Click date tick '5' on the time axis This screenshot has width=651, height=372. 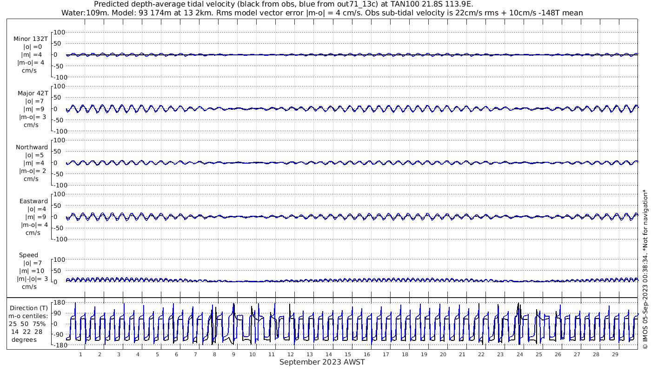(x=157, y=354)
